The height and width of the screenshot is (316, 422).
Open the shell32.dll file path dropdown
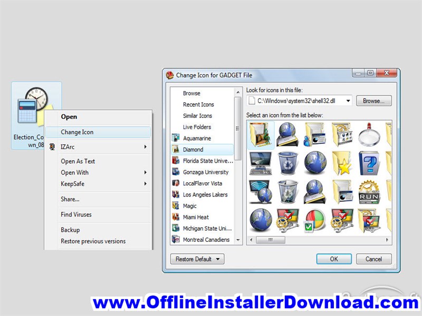click(x=348, y=100)
